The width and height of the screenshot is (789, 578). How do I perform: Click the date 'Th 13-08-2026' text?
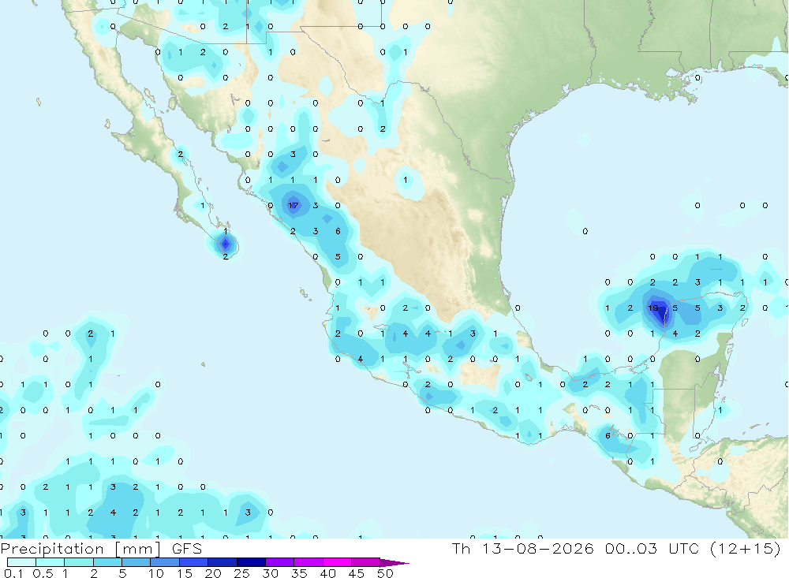tap(523, 548)
